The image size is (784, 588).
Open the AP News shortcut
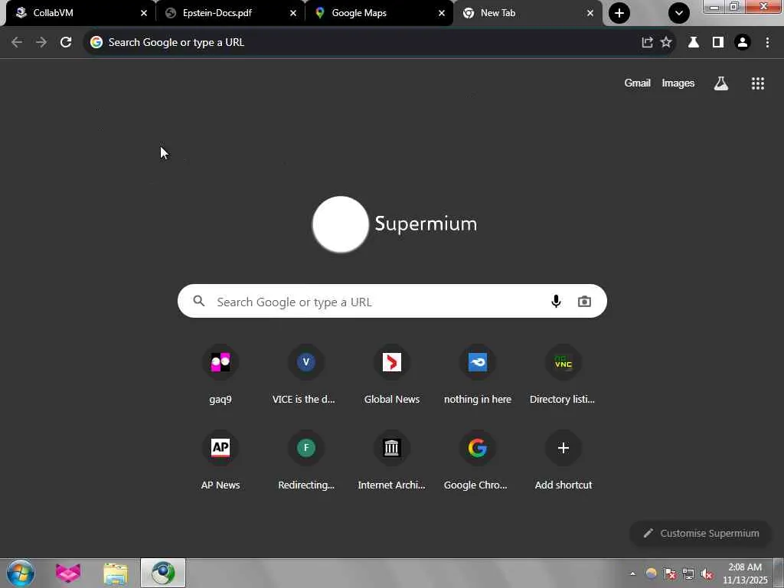[x=220, y=460]
